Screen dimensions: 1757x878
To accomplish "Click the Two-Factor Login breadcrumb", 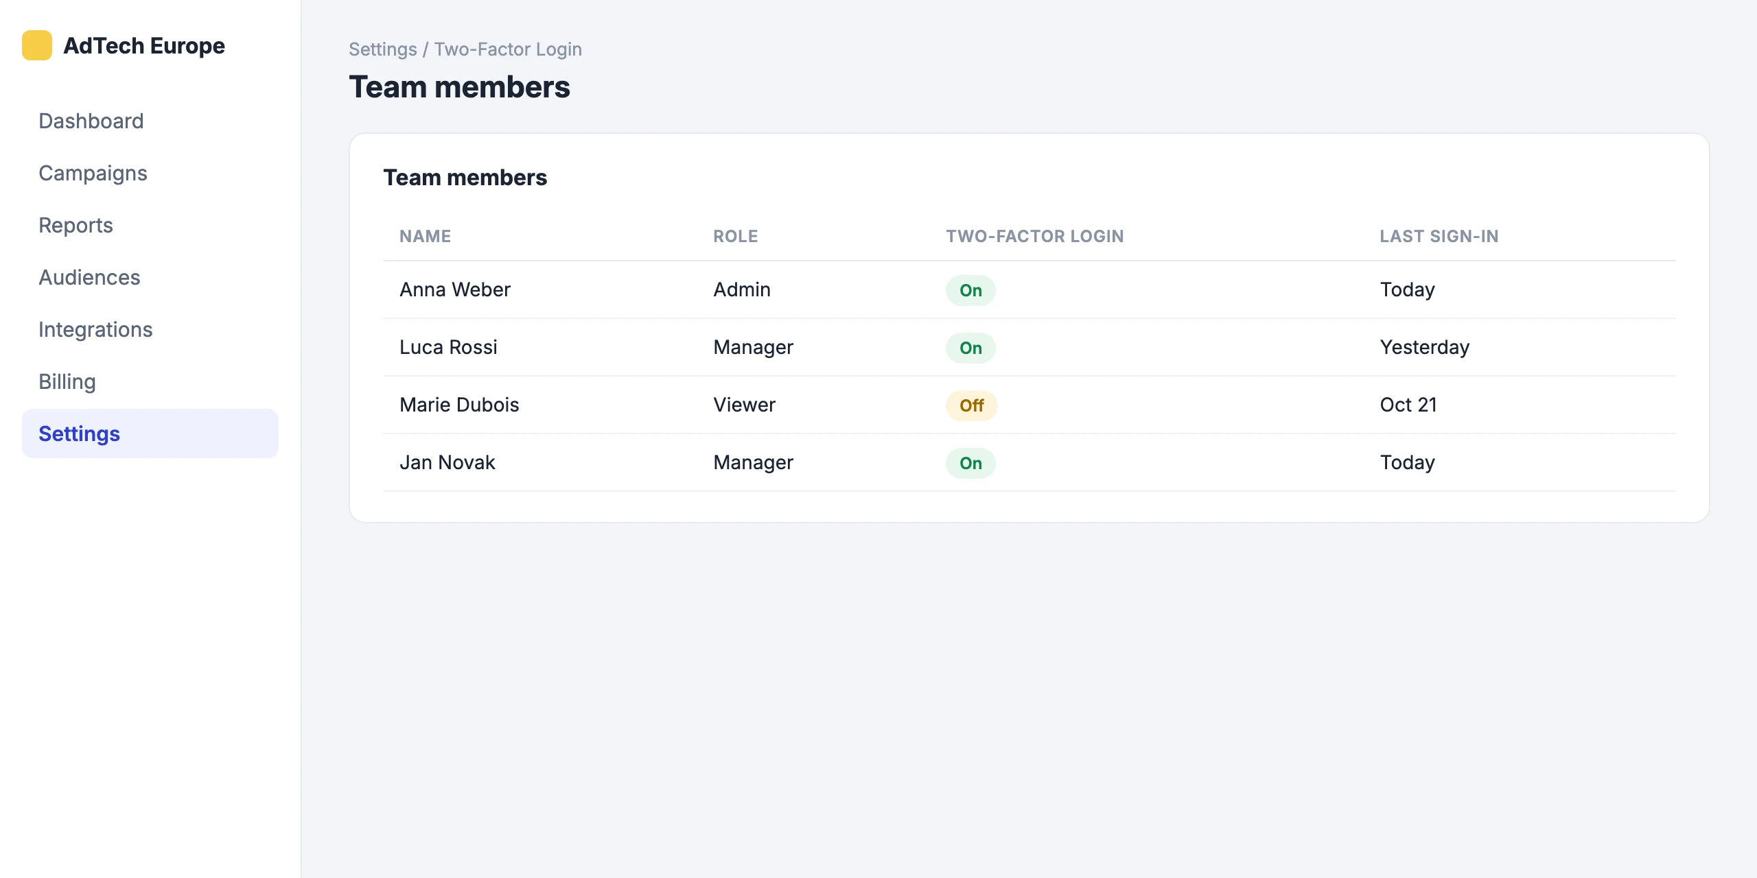I will pos(508,49).
